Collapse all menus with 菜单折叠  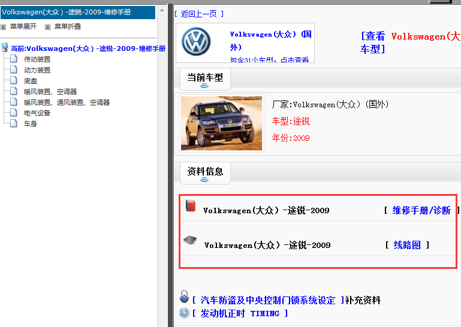tap(68, 27)
